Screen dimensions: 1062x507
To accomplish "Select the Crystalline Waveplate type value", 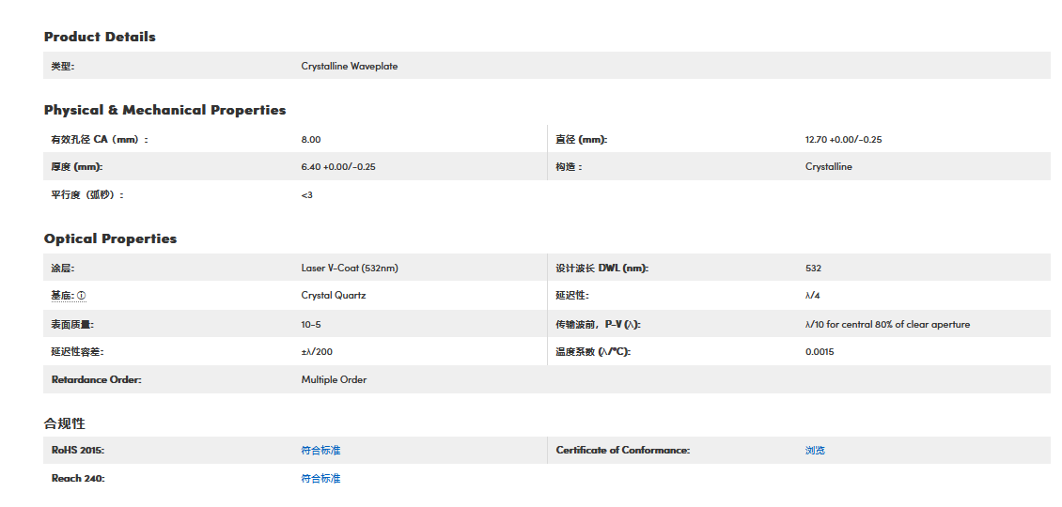I will pos(349,67).
